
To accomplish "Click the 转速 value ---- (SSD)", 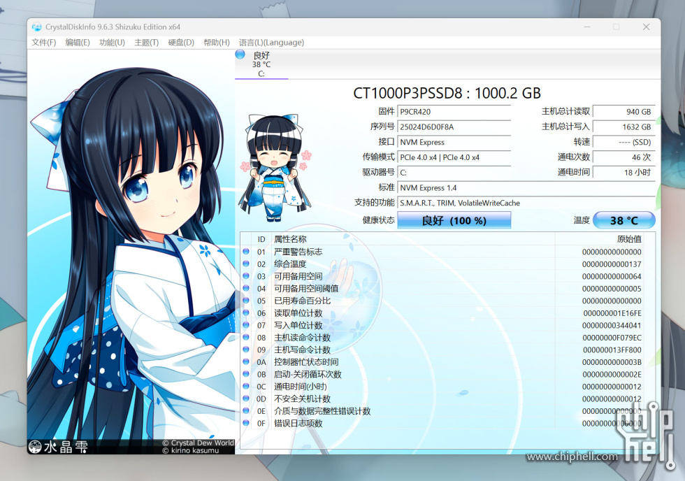I will coord(623,143).
